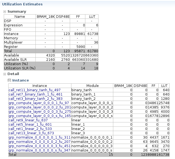Select LUT value 25748

164,103
